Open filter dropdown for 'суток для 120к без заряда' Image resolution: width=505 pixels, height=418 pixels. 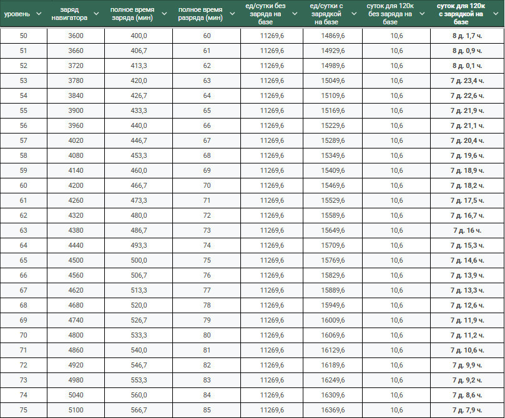click(422, 14)
